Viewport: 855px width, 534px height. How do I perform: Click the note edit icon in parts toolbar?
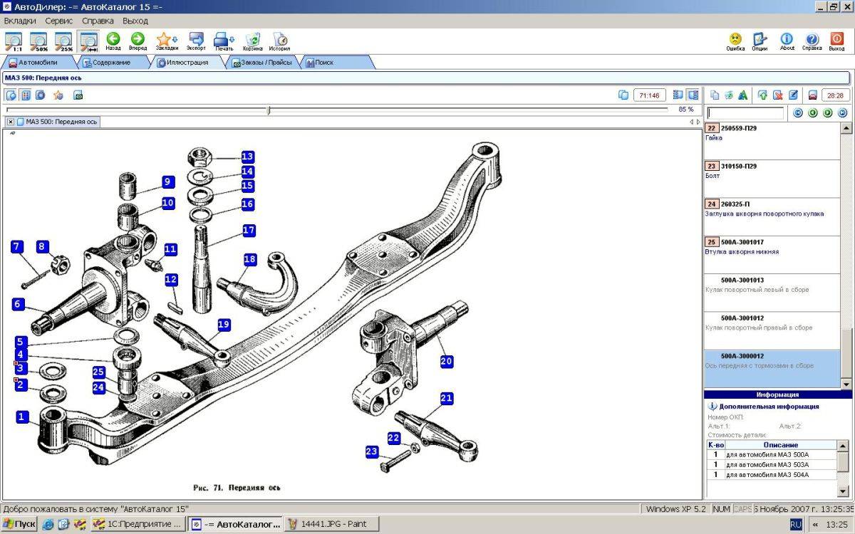[x=792, y=95]
